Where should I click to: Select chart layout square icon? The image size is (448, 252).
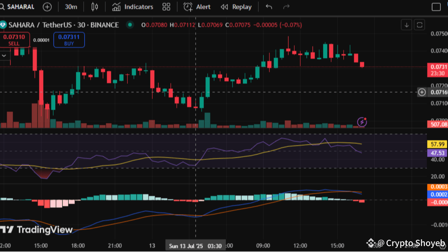point(436,7)
